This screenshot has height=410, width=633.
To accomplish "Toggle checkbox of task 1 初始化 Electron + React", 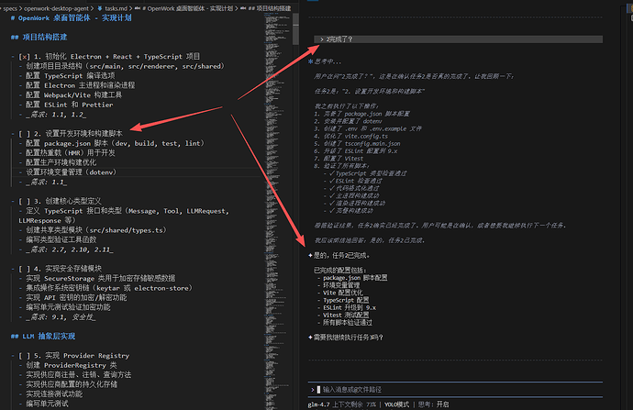I will tap(24, 57).
